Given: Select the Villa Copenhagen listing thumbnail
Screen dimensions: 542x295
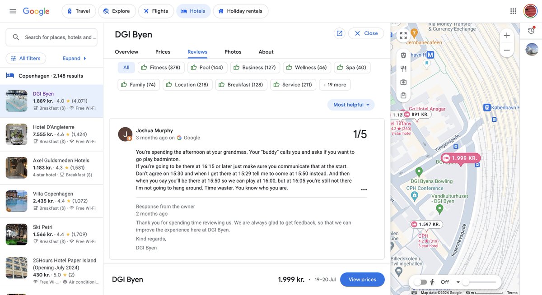Looking at the screenshot, I should pos(17,201).
